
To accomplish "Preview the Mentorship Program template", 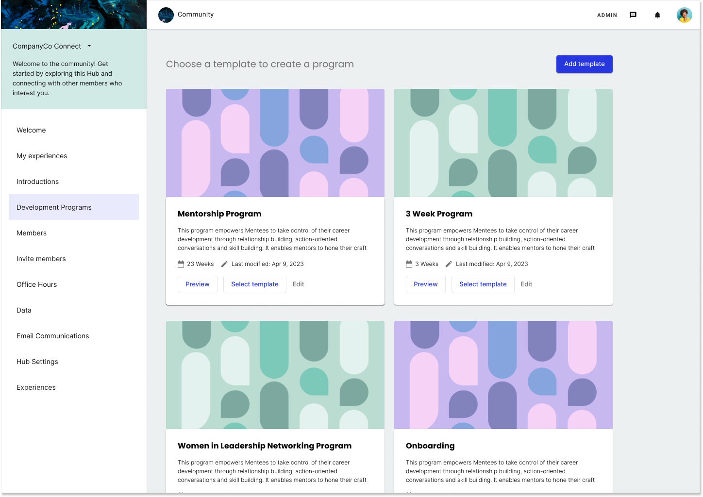I will [197, 284].
